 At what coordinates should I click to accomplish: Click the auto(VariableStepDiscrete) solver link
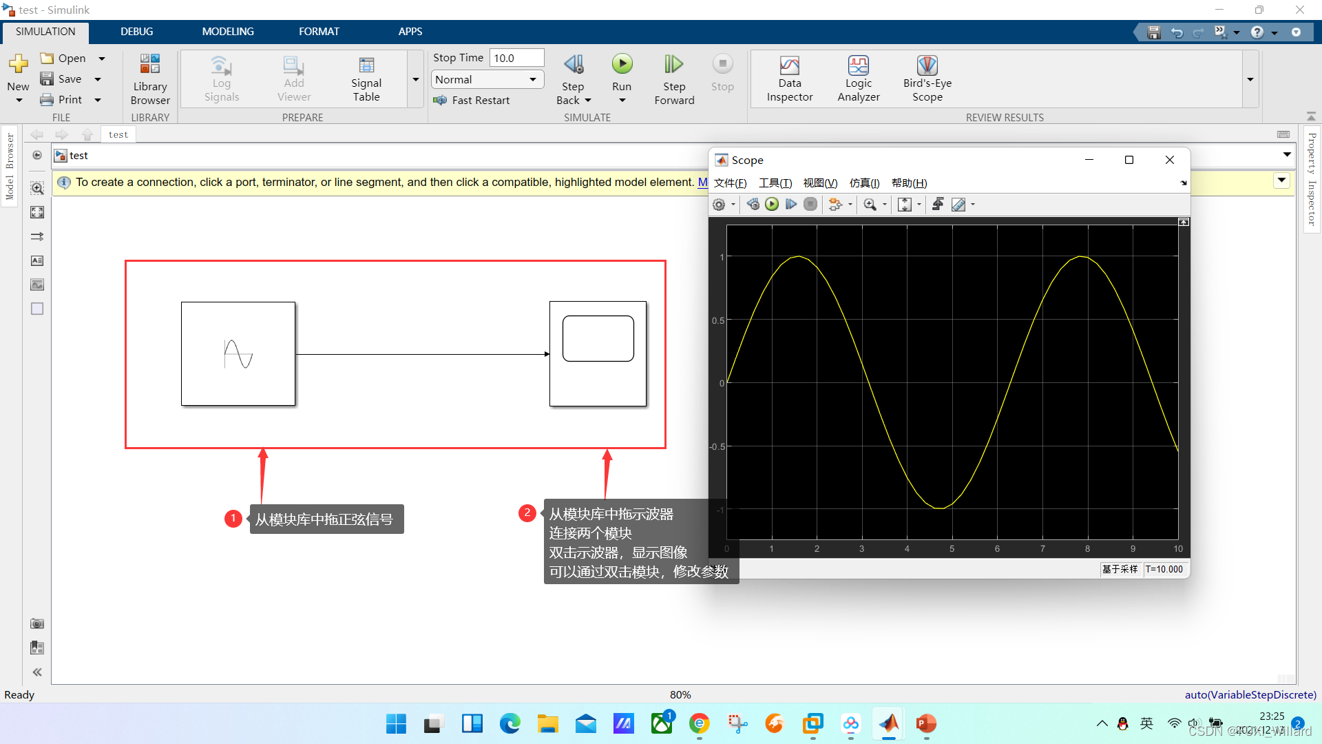tap(1250, 694)
